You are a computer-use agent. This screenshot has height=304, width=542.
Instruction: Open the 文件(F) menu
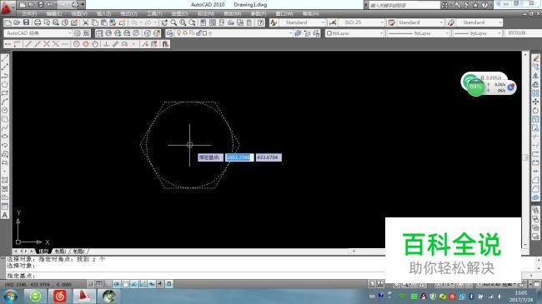(x=29, y=14)
